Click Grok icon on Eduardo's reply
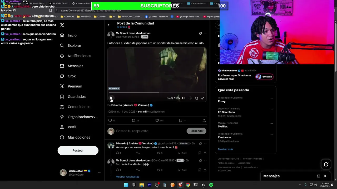 tap(200, 144)
